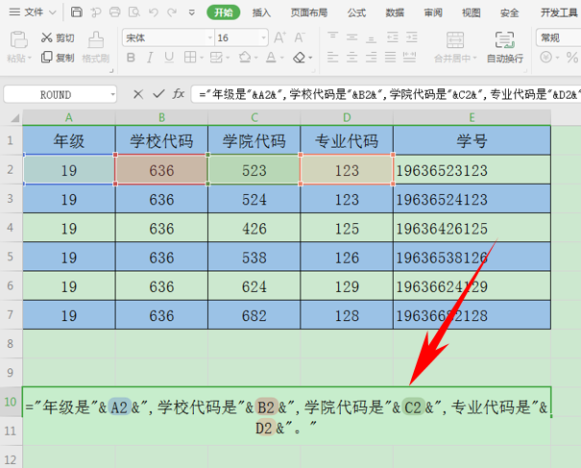Click header cell 学校代码
581x468 pixels.
(161, 140)
